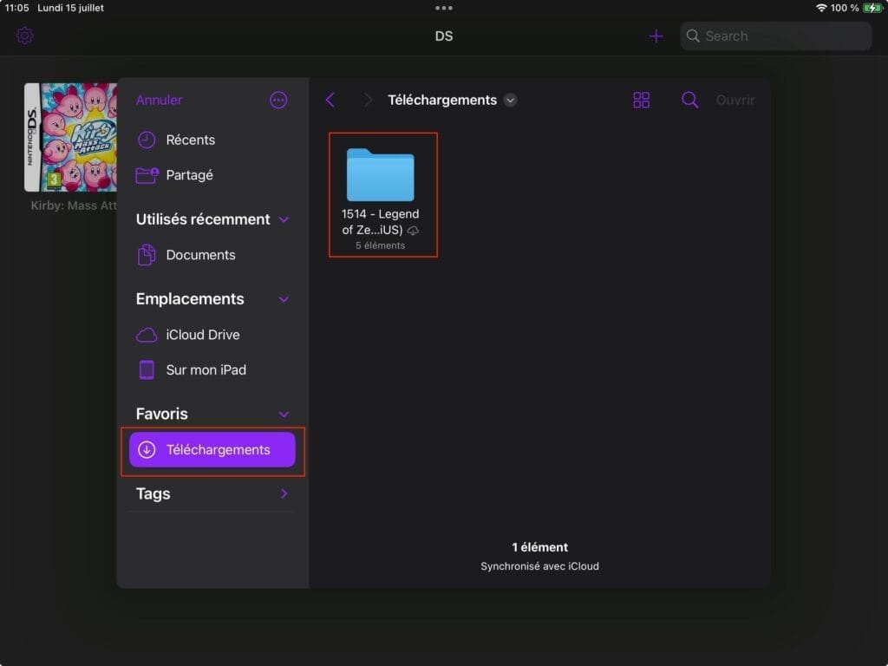
Task: Select the grid view icon
Action: tap(642, 100)
